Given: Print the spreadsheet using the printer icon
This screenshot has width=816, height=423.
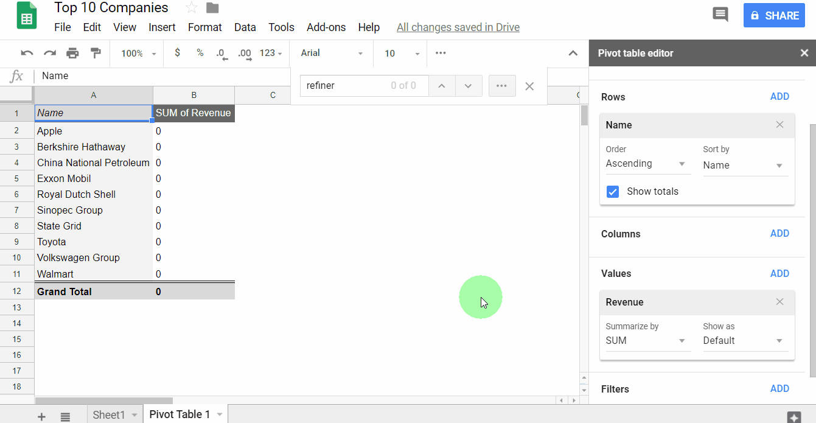Looking at the screenshot, I should pyautogui.click(x=72, y=54).
